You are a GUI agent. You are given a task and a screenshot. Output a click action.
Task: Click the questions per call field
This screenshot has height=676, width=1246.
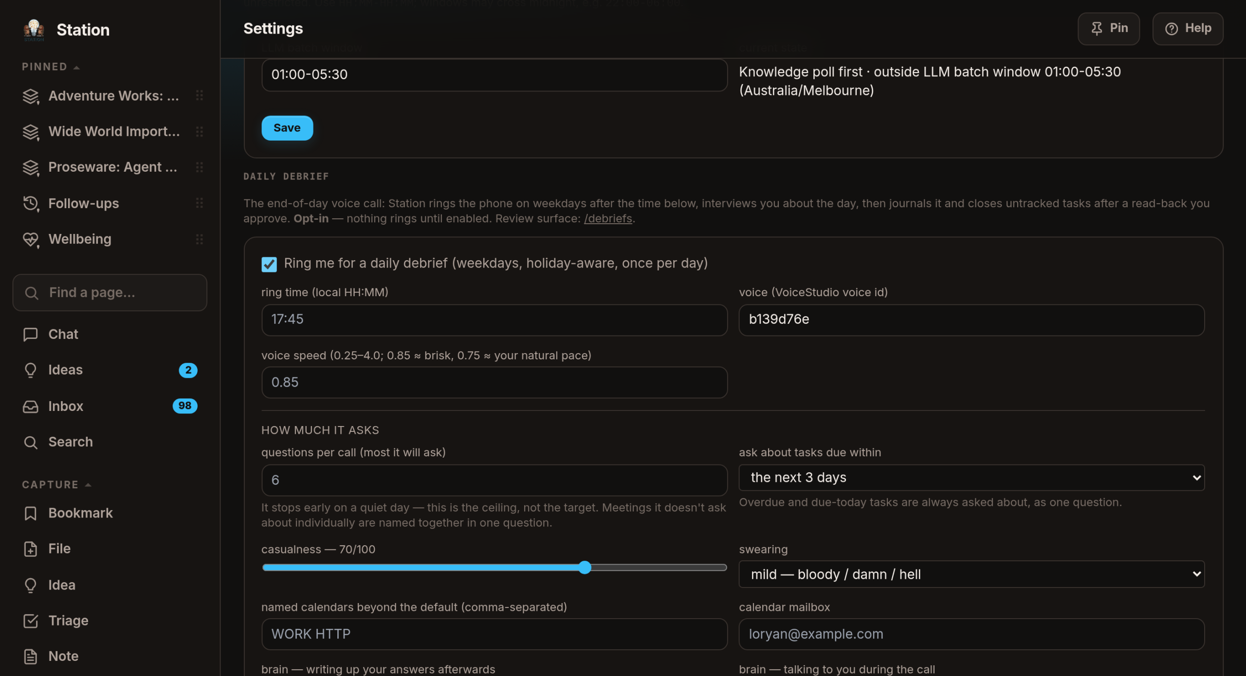(x=495, y=480)
